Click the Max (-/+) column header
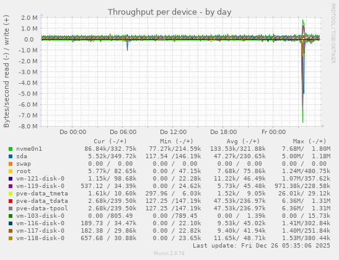This screenshot has width=339, height=260. tap(309, 141)
